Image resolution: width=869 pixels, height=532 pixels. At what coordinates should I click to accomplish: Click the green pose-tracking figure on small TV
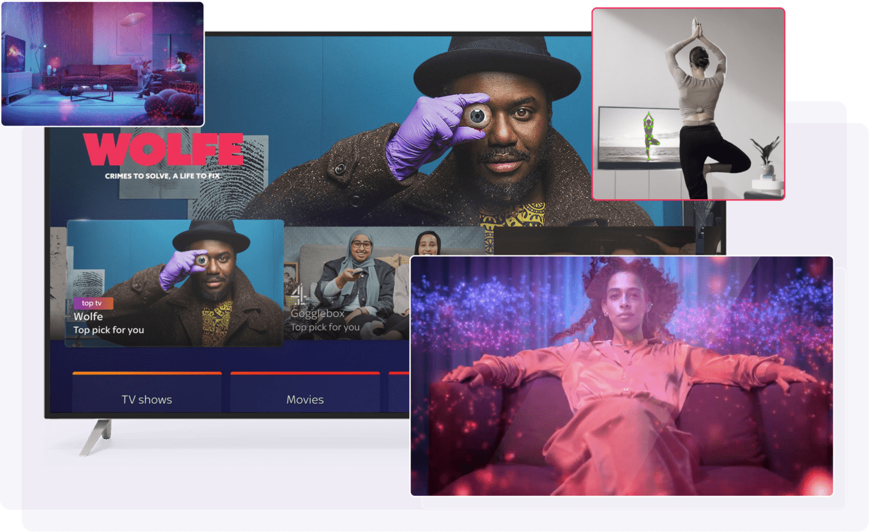649,136
